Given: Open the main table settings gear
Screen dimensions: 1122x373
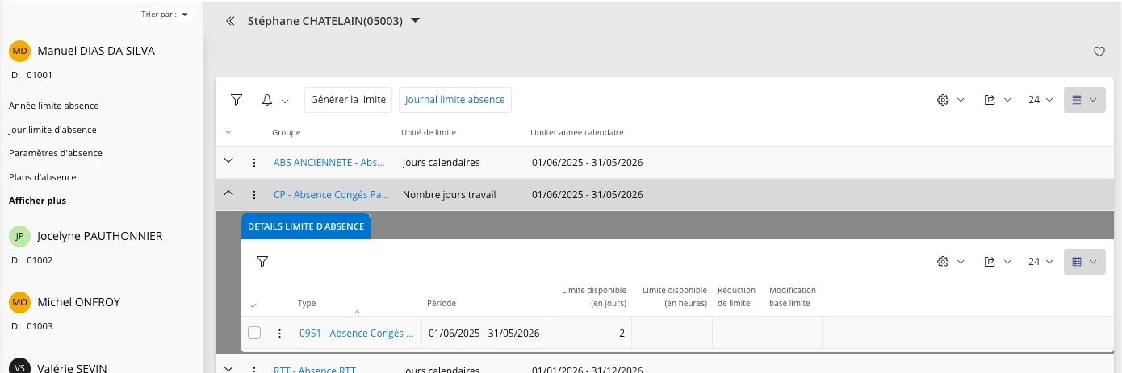Looking at the screenshot, I should (942, 100).
